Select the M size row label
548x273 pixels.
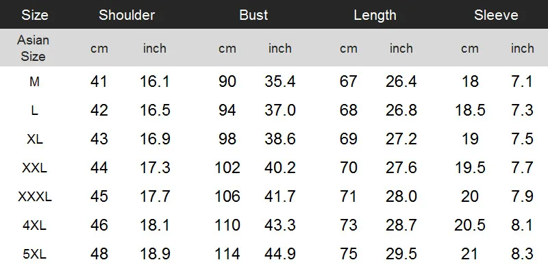[x=34, y=81]
